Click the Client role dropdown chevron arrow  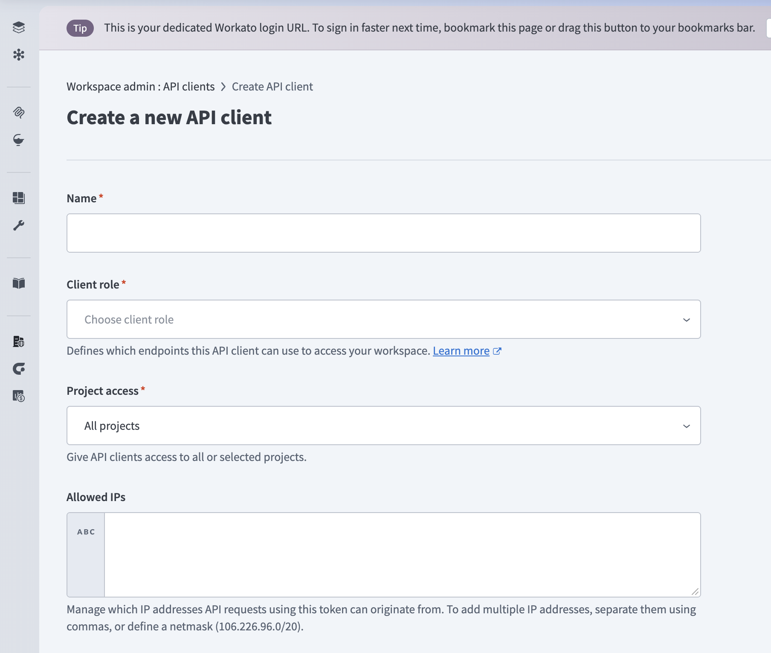[x=687, y=320]
